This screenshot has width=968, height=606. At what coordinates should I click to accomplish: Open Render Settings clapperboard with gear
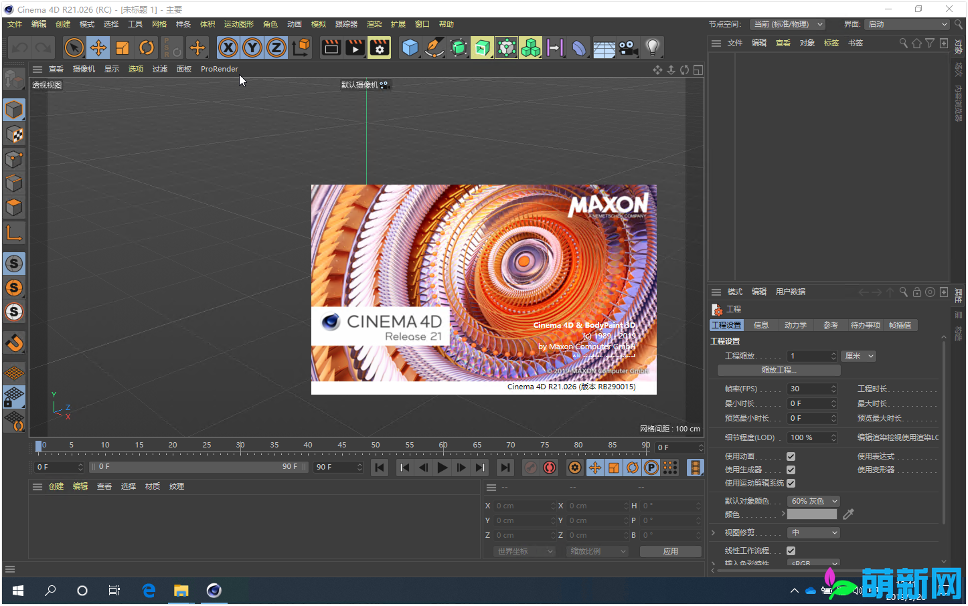[x=380, y=47]
